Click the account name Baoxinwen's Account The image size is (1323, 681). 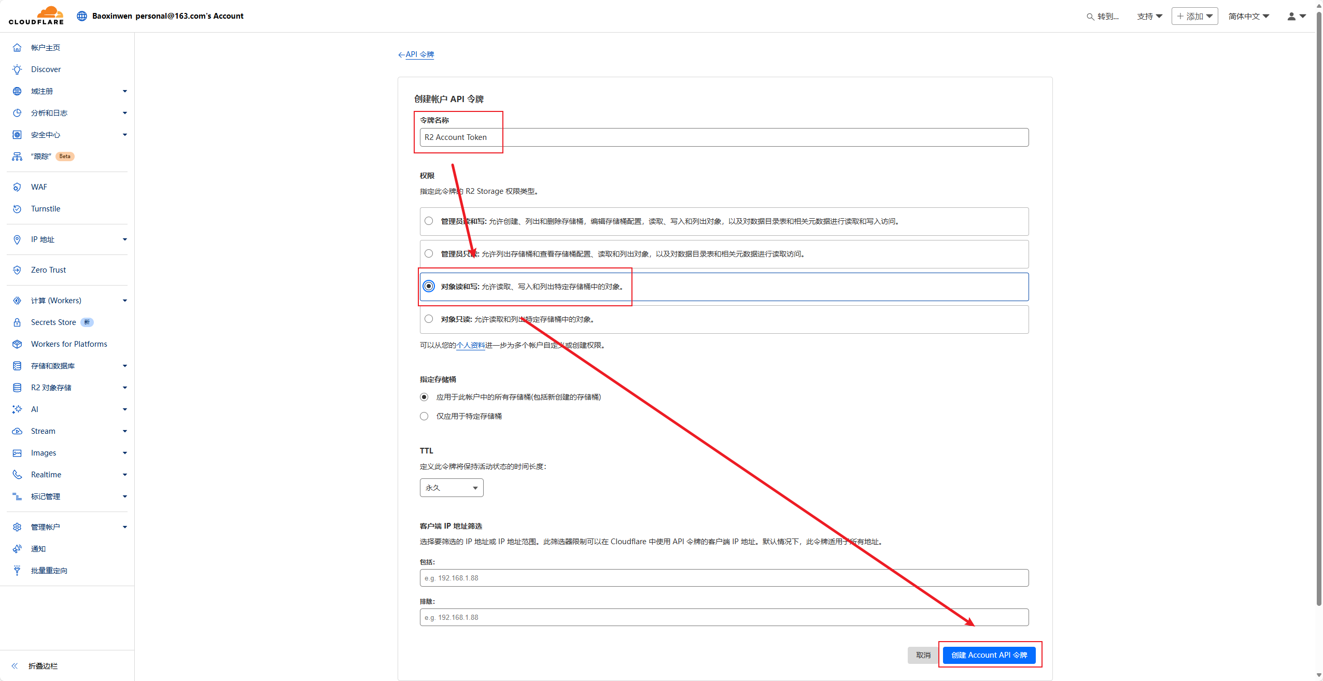(x=167, y=16)
